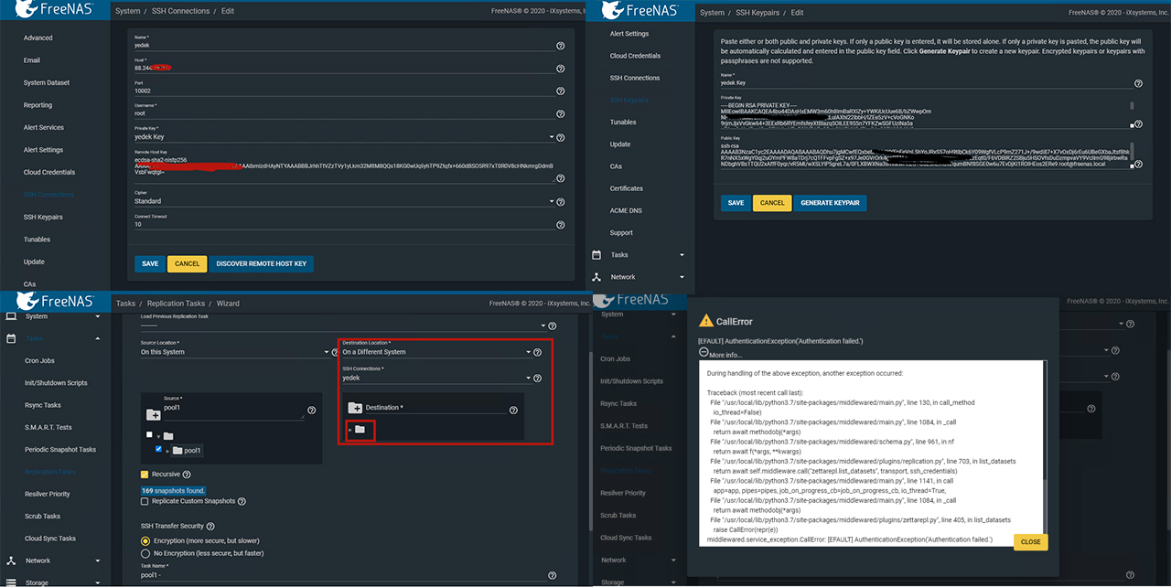
Task: Click the help icon beside the Source pool1 field
Action: (x=311, y=411)
